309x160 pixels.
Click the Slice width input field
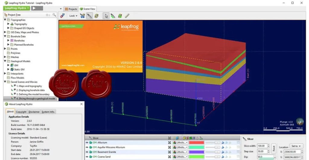[262, 146]
